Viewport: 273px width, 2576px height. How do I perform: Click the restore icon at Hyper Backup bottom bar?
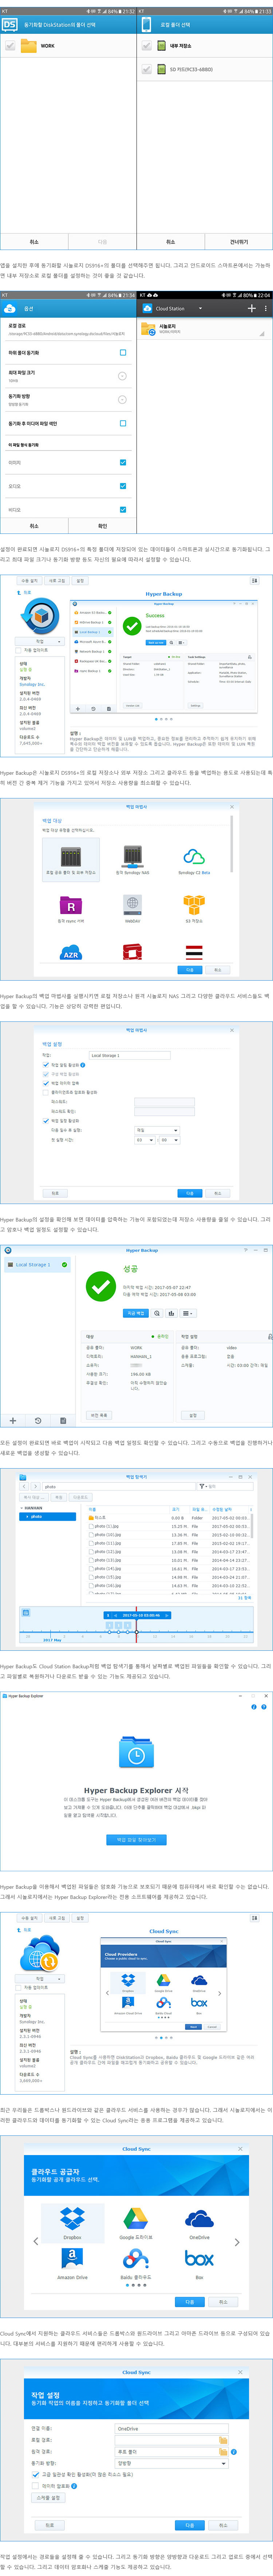coord(38,1420)
